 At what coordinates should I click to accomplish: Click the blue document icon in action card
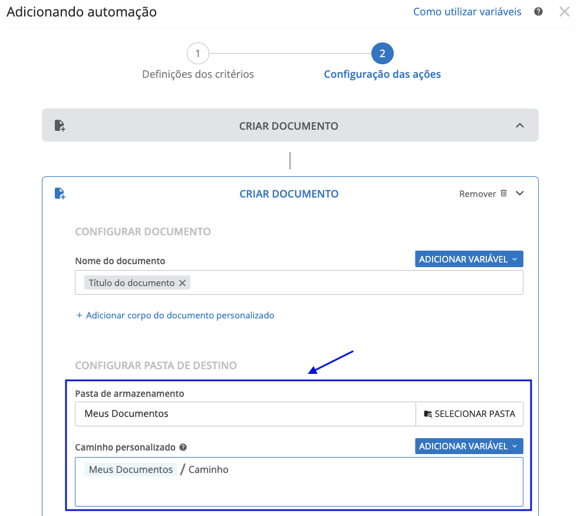pos(60,193)
